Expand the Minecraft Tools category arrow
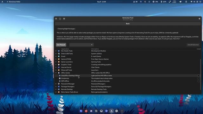The width and height of the screenshot is (203, 114). coord(56,70)
